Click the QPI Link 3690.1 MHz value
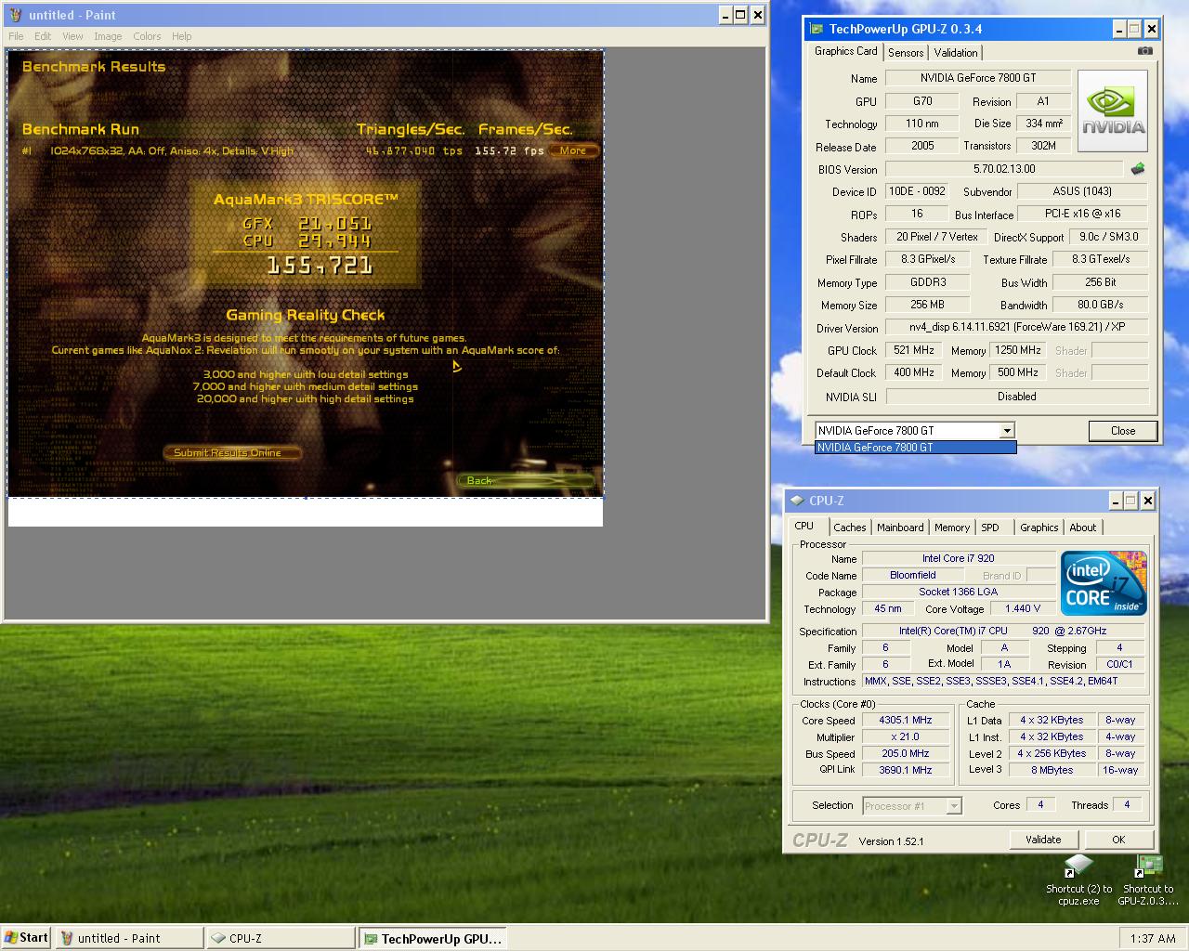 905,770
